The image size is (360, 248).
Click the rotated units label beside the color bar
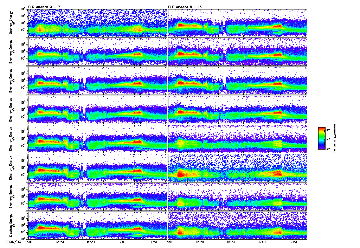(334, 138)
